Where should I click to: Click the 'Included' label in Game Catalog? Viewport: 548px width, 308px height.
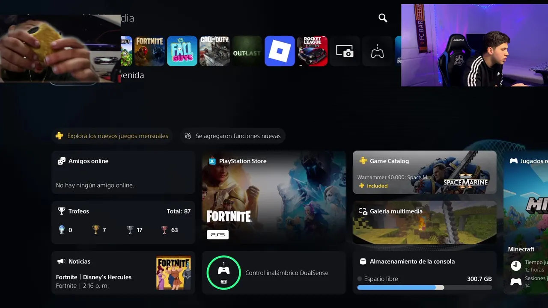377,186
